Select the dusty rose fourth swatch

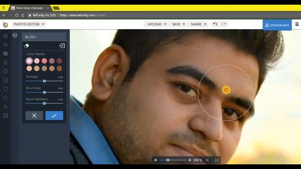pos(52,61)
